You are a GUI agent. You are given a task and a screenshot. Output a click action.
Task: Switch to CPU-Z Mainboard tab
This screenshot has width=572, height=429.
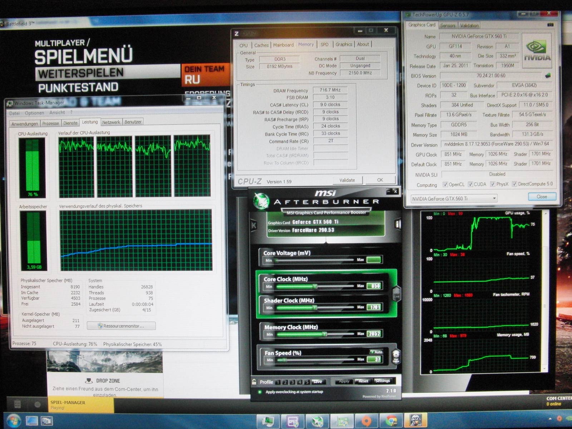point(283,45)
